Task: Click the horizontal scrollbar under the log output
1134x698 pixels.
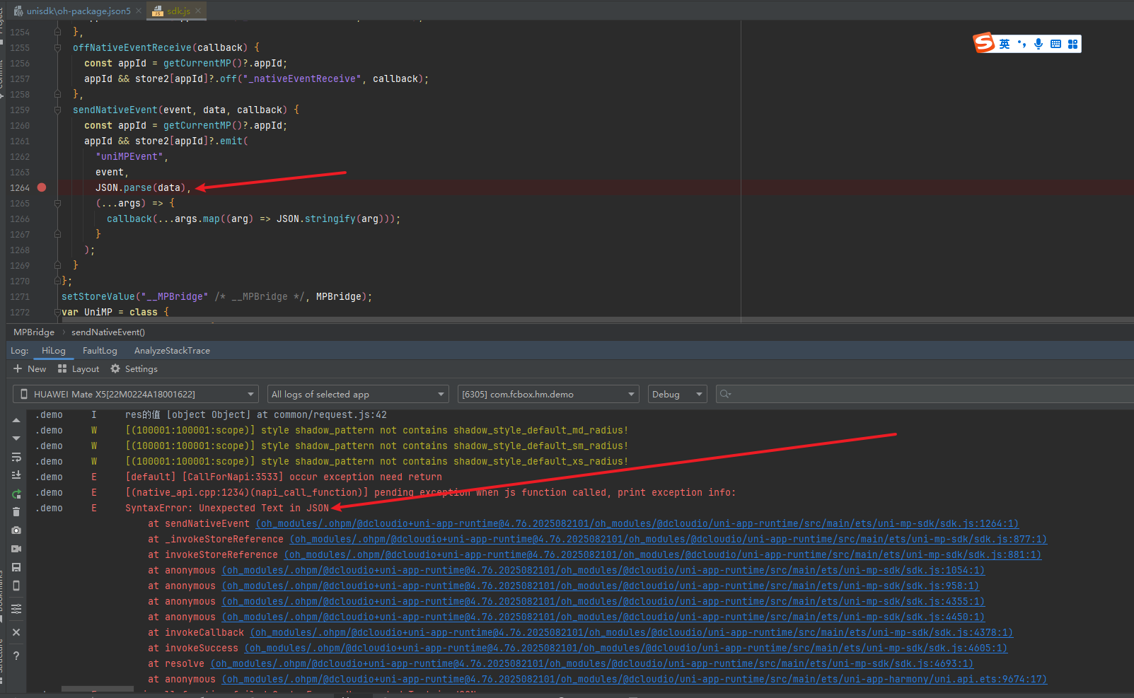Action: (x=97, y=689)
